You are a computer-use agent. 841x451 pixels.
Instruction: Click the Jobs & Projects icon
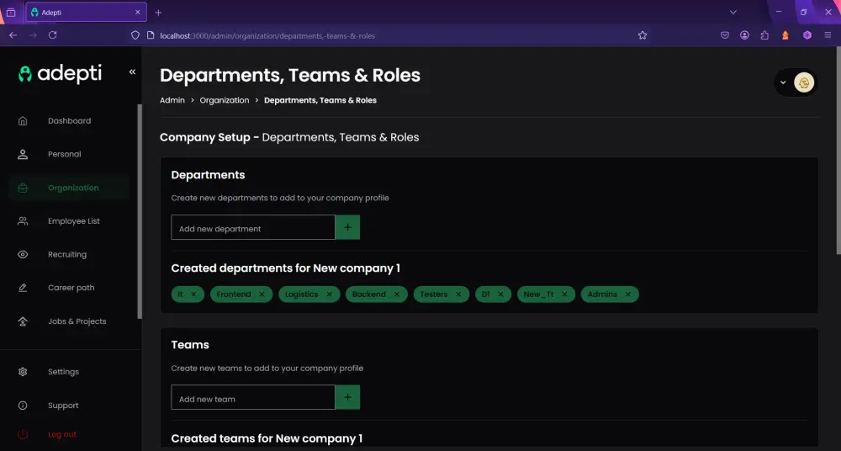(23, 321)
